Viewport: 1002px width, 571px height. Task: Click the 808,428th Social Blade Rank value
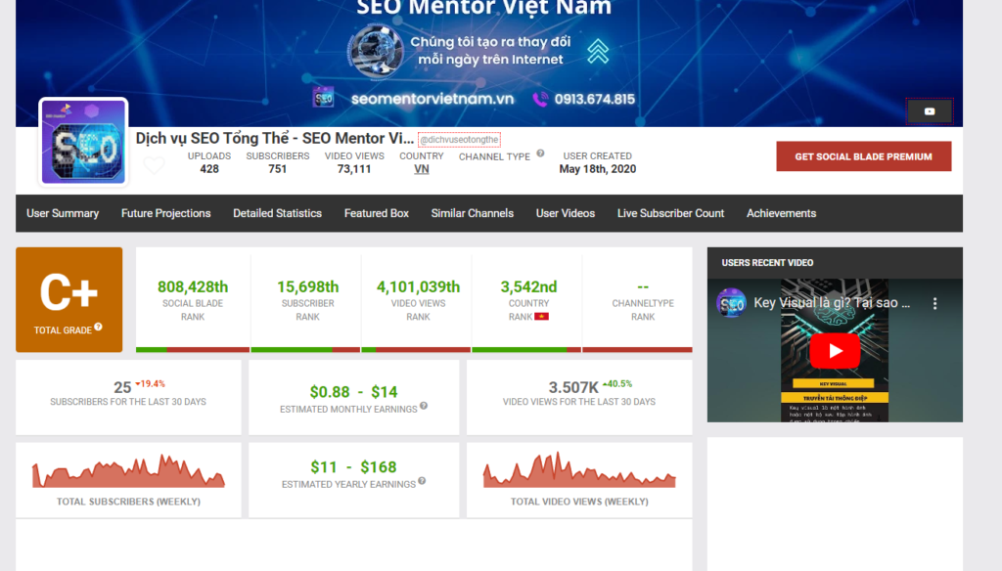(x=193, y=286)
